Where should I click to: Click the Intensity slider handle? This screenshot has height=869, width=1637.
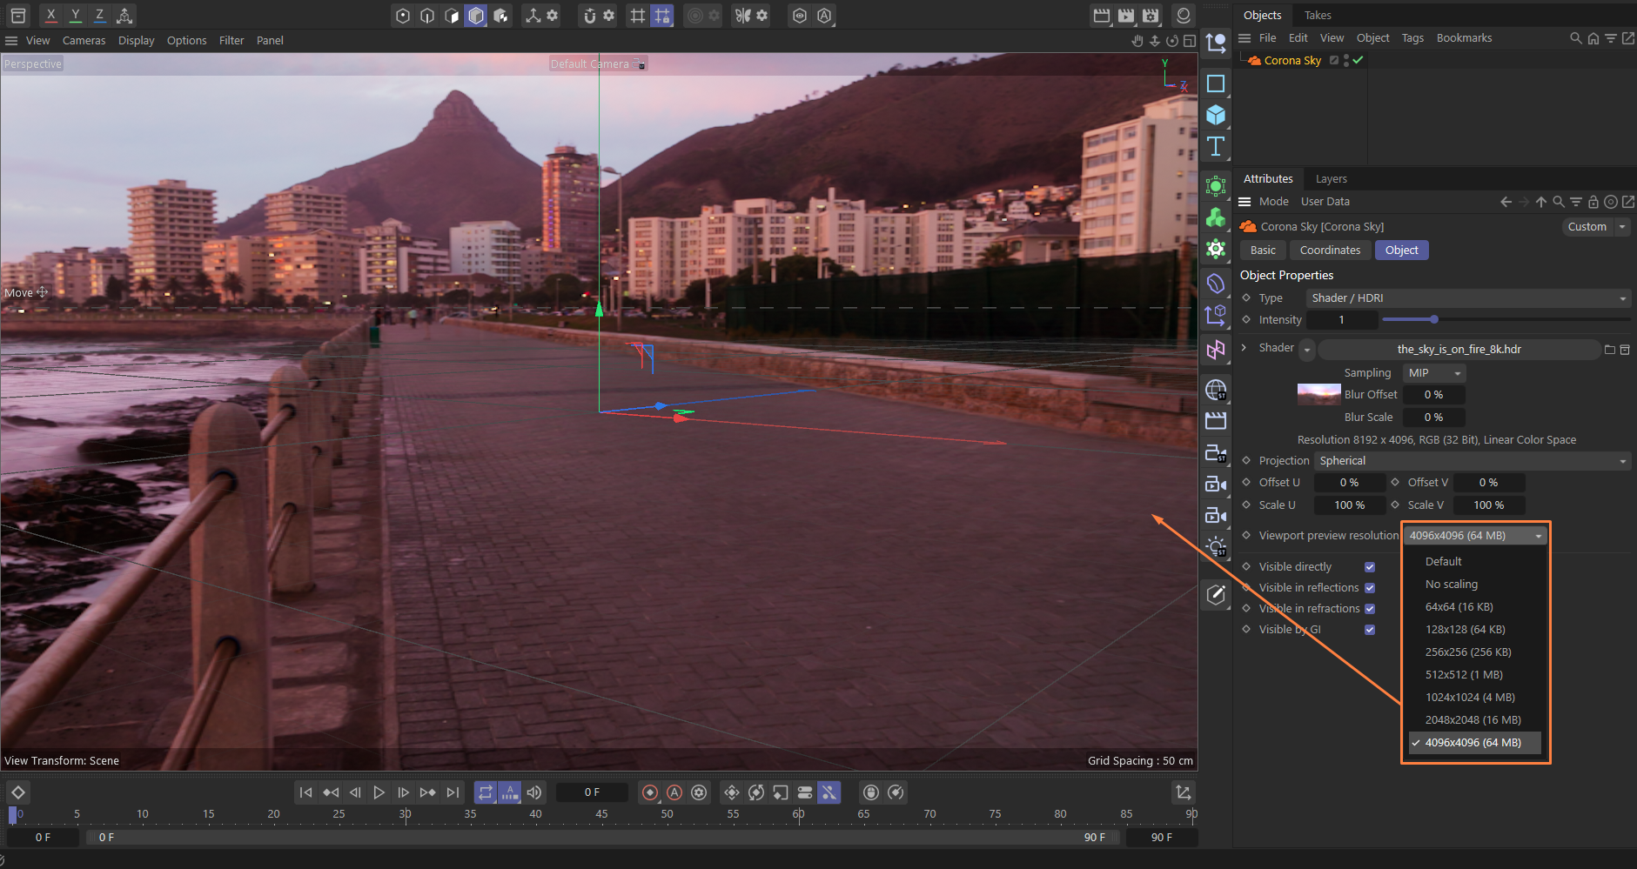point(1434,320)
